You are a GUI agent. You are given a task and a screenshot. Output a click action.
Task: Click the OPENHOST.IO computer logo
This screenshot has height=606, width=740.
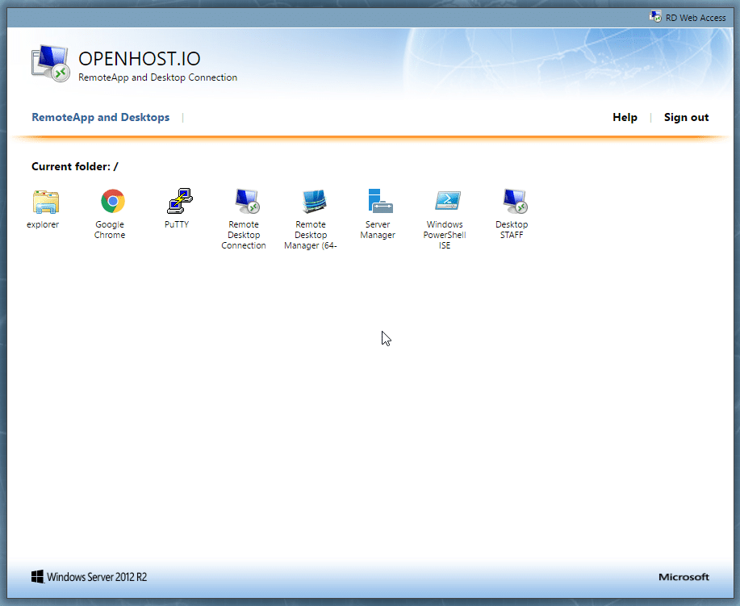click(51, 64)
